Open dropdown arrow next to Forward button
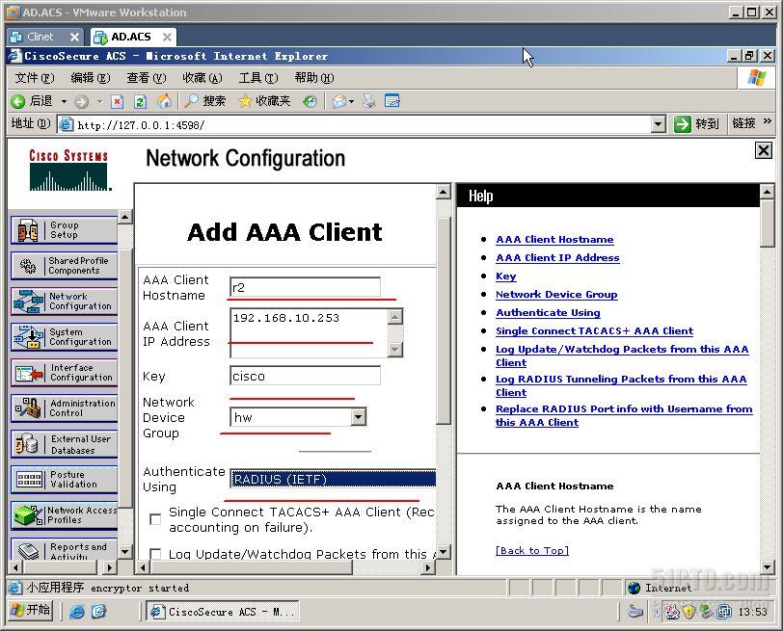 [100, 102]
